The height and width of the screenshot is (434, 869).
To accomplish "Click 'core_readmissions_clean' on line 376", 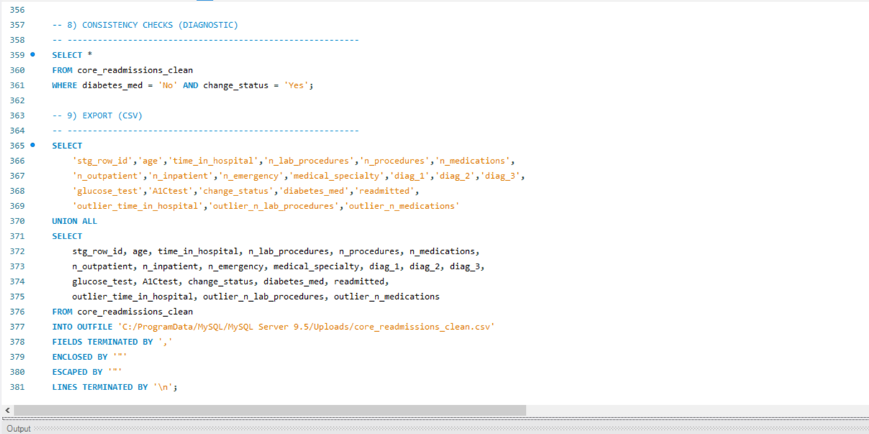I will pyautogui.click(x=135, y=311).
